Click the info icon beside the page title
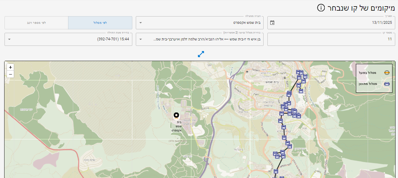This screenshot has width=398, height=178. click(321, 8)
